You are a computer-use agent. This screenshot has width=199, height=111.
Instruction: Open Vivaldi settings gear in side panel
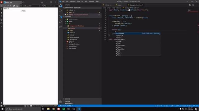[x=1, y=103]
